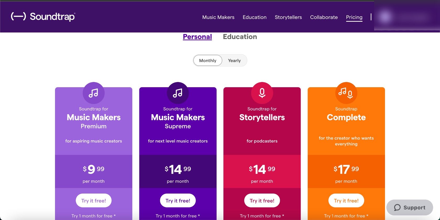Try Storytellers plan for free
Viewport: 440px width, 220px height.
(262, 201)
